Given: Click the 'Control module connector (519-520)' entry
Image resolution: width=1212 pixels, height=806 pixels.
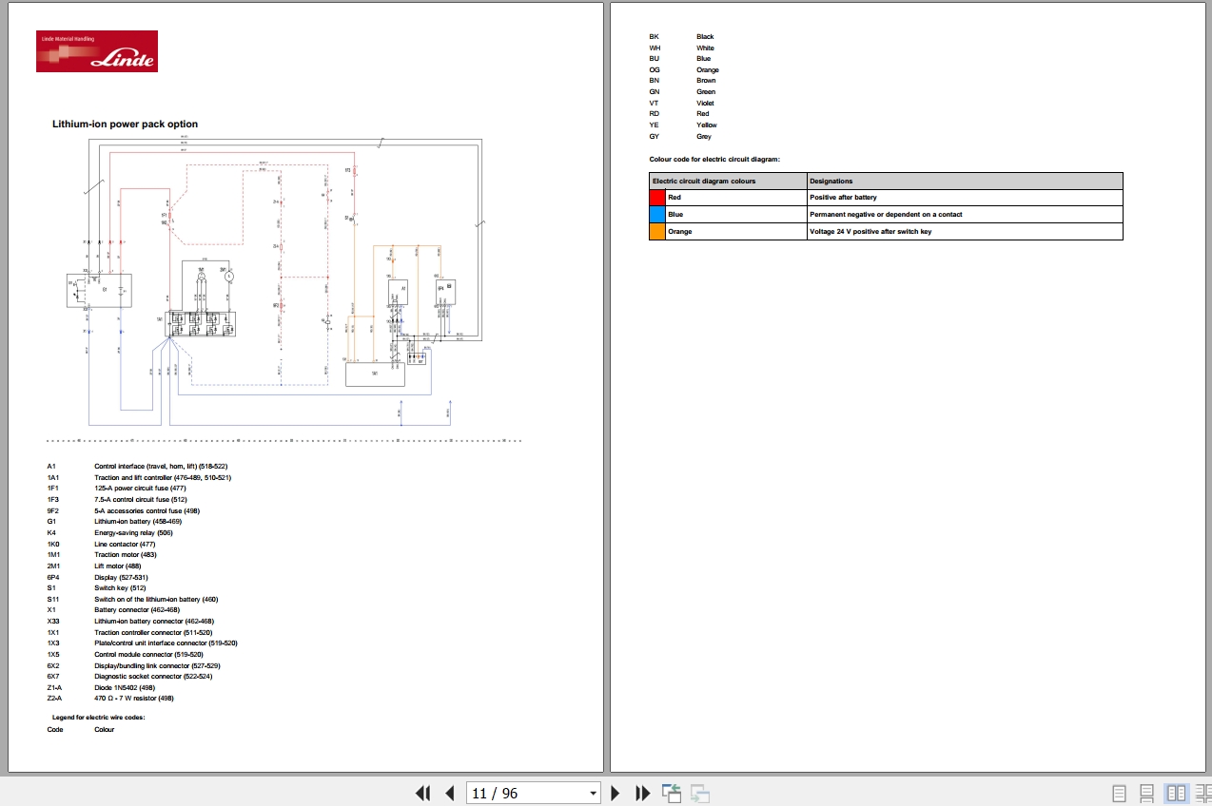Looking at the screenshot, I should point(148,655).
